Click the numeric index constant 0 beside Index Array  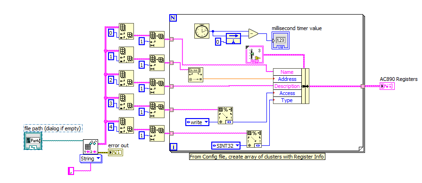111,33
